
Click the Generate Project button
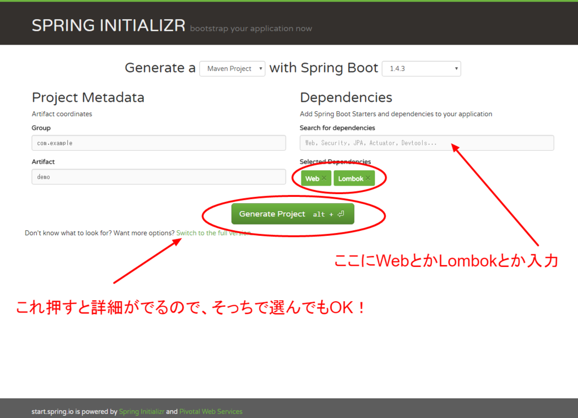293,214
